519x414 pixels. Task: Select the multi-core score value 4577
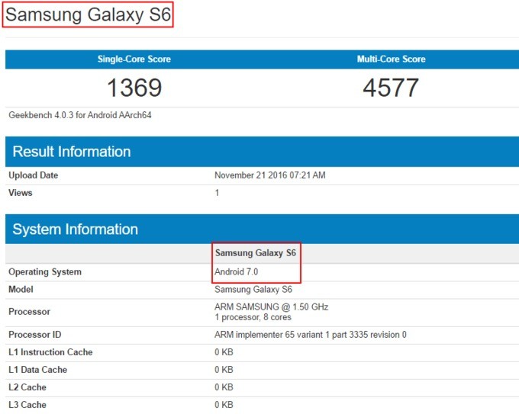coord(391,88)
